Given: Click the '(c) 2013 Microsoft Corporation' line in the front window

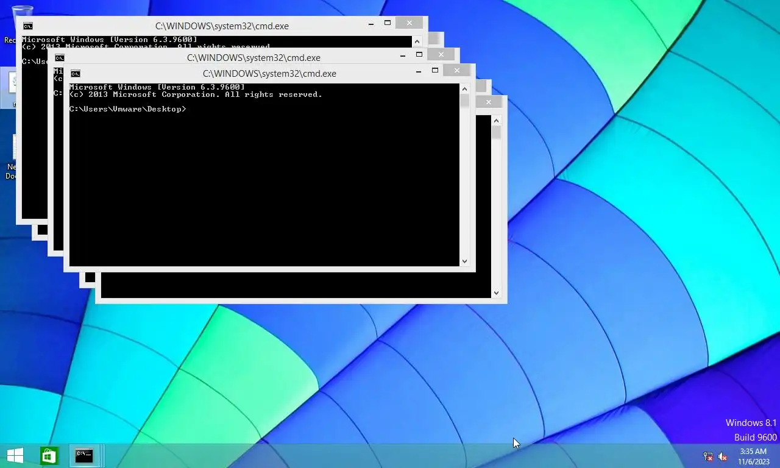Looking at the screenshot, I should click(196, 94).
